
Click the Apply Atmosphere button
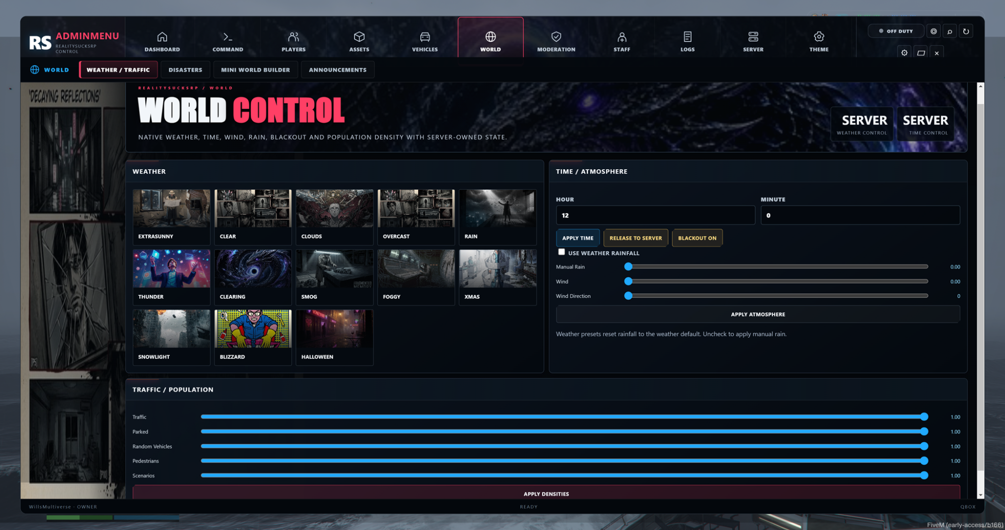click(x=758, y=314)
